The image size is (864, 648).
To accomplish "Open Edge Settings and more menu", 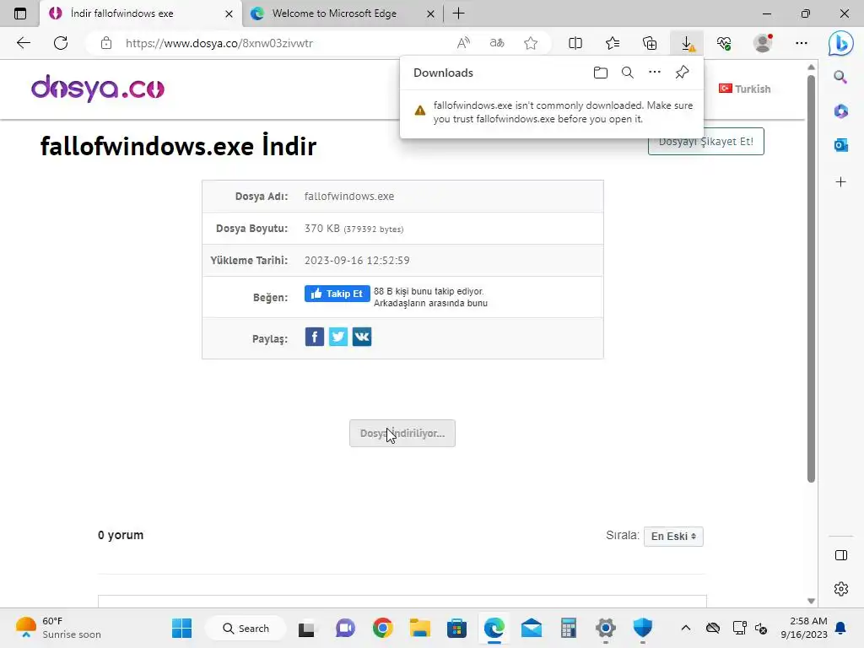I will 802,43.
